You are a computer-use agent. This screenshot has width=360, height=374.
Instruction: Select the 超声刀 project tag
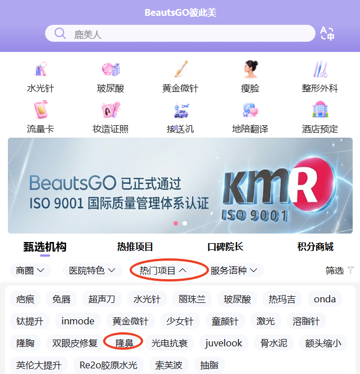pyautogui.click(x=102, y=299)
